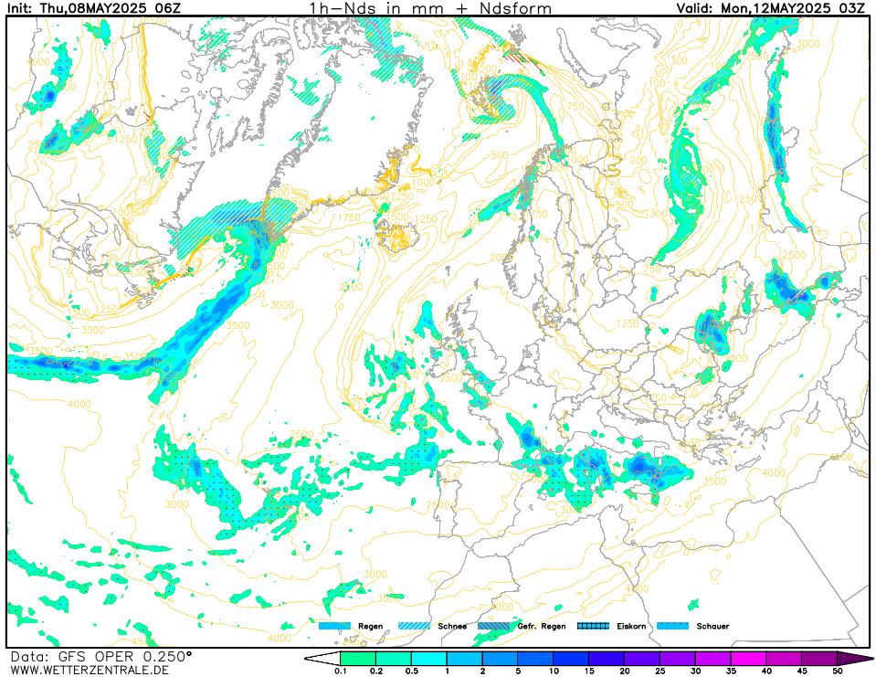
Task: Click the 5 color bar tick label
Action: point(518,671)
